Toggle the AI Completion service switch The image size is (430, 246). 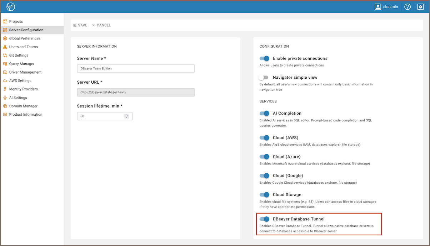pyautogui.click(x=264, y=113)
